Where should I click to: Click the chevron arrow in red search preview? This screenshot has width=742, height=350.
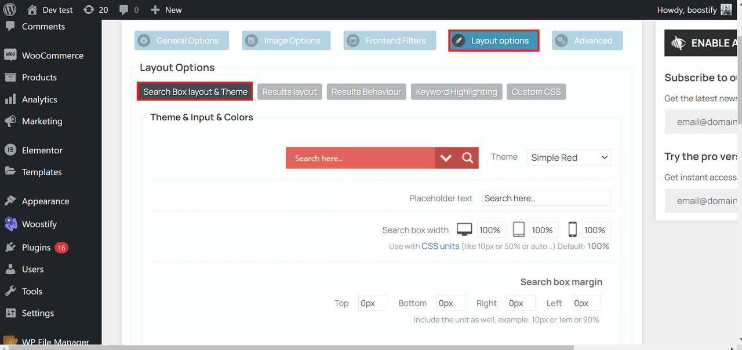tap(445, 158)
